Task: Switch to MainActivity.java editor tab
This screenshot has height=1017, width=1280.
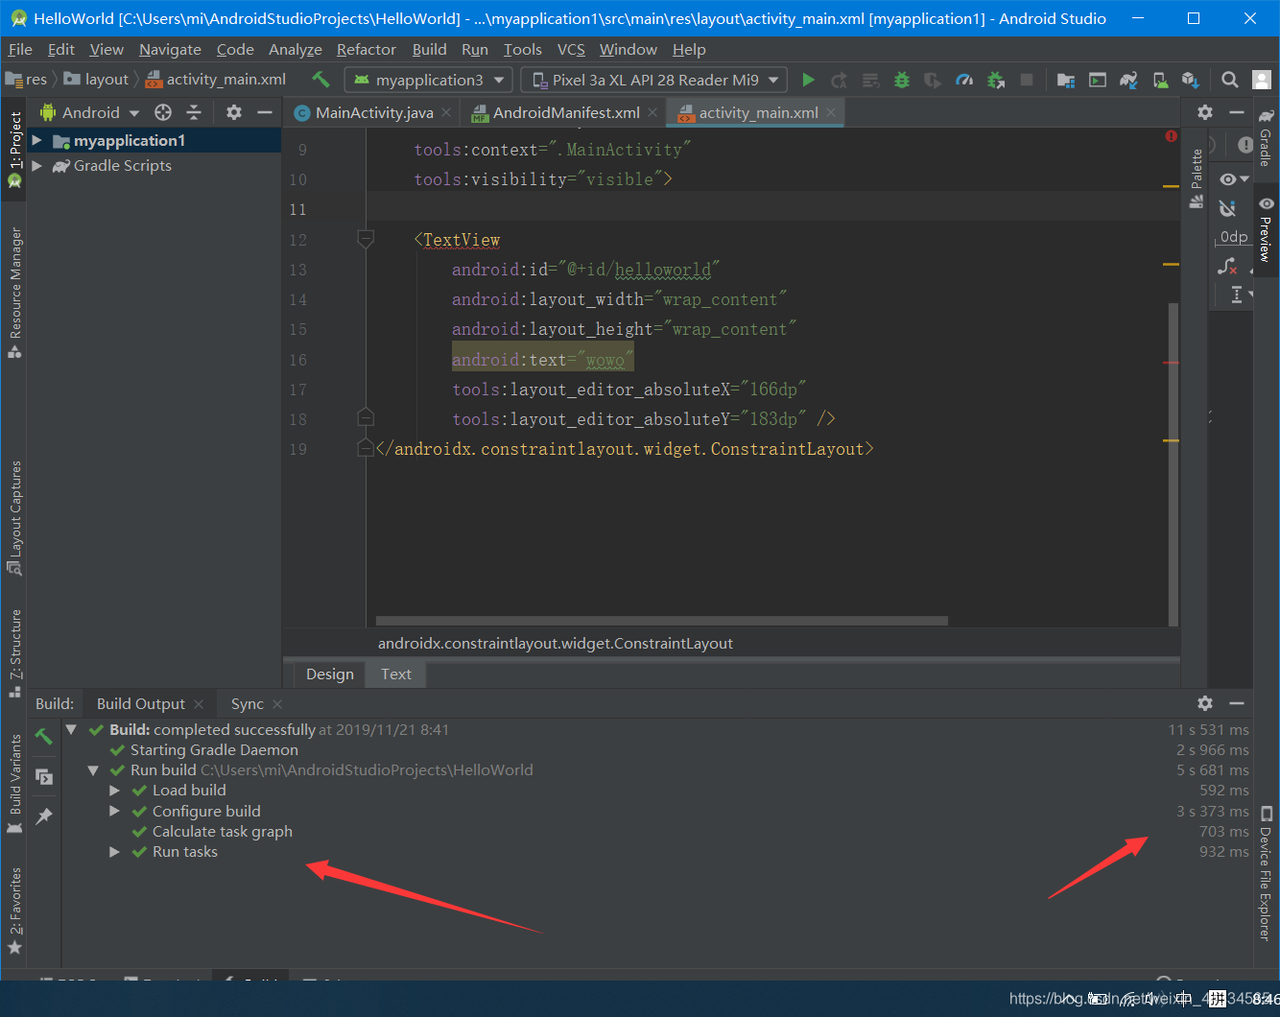Action: pyautogui.click(x=372, y=112)
